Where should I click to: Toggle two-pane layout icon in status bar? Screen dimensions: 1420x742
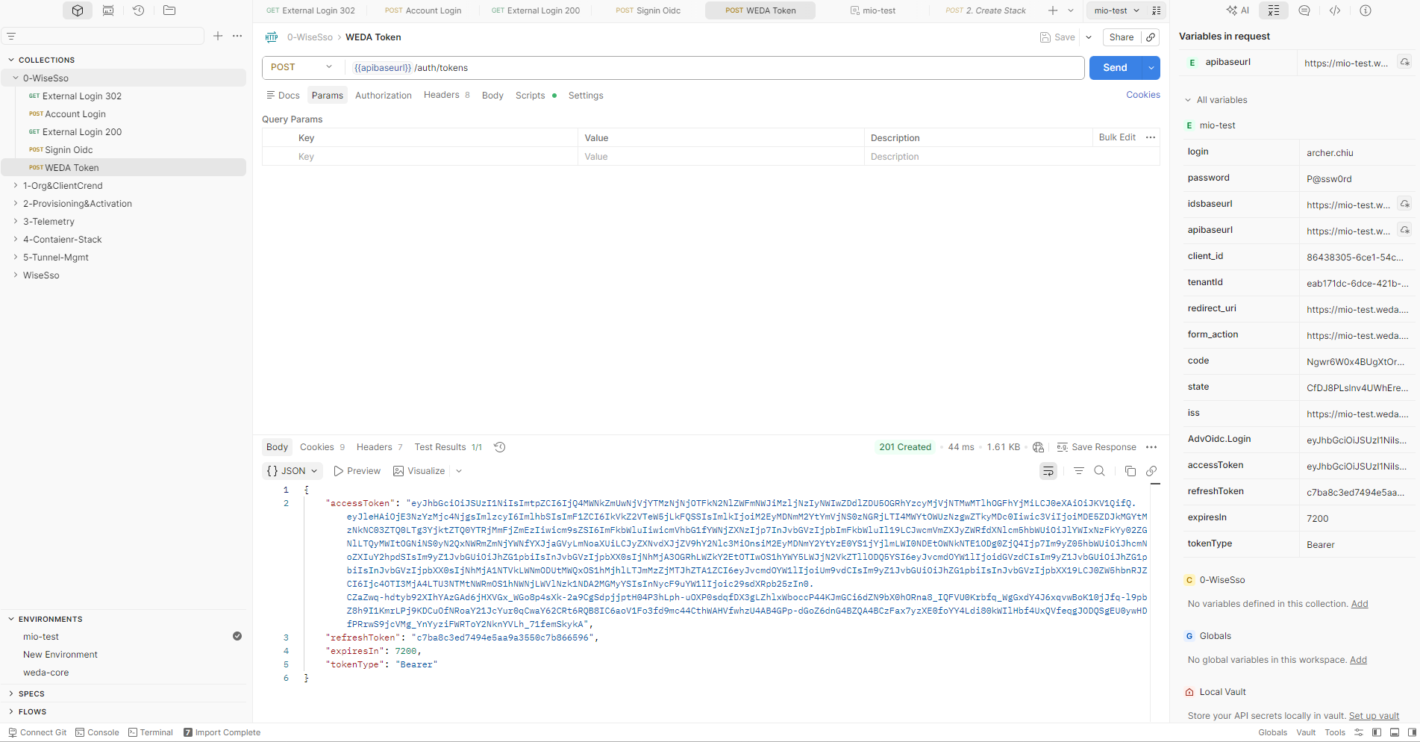coord(1359,732)
